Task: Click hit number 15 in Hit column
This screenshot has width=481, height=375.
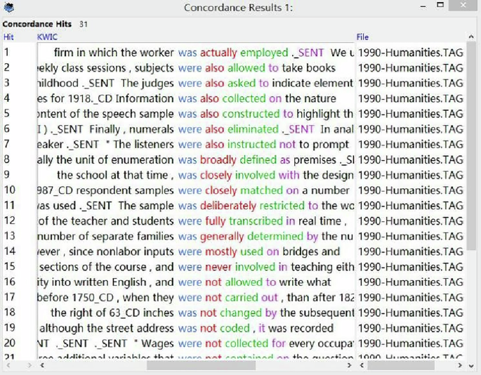Action: pyautogui.click(x=10, y=266)
